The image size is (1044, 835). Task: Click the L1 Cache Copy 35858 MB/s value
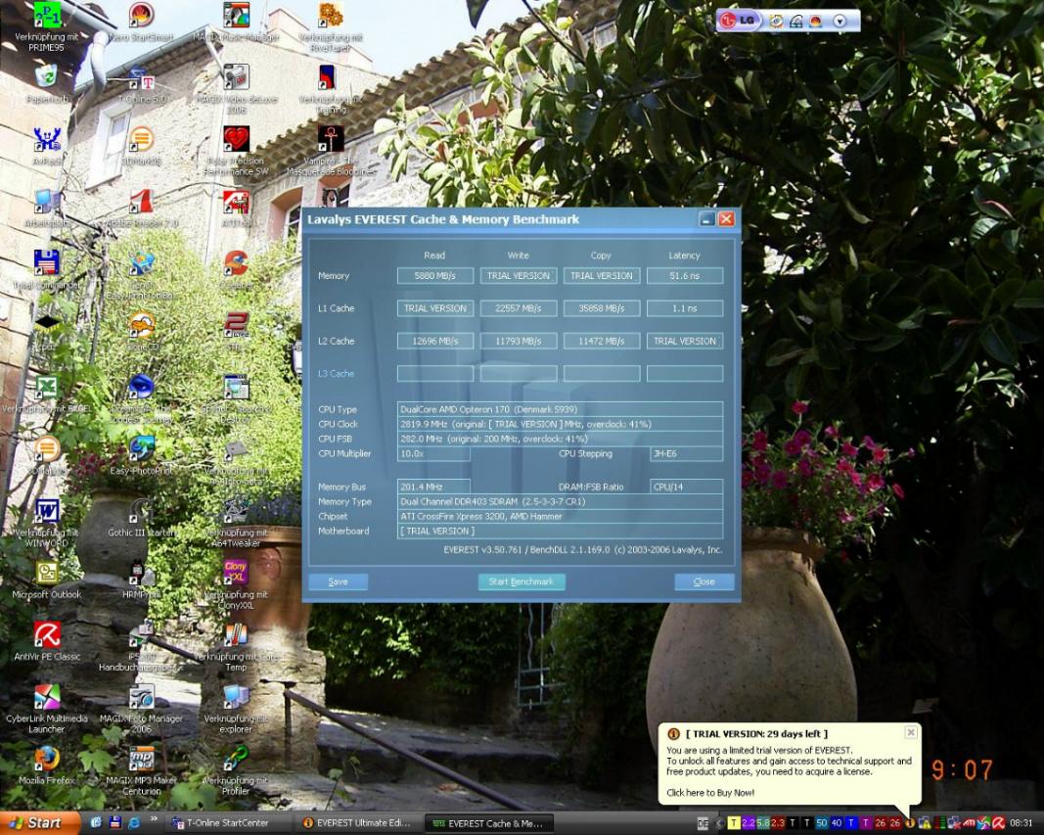click(x=602, y=308)
